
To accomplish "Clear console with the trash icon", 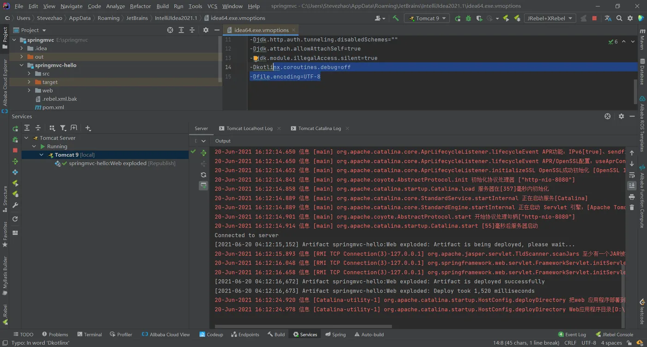I will (632, 207).
